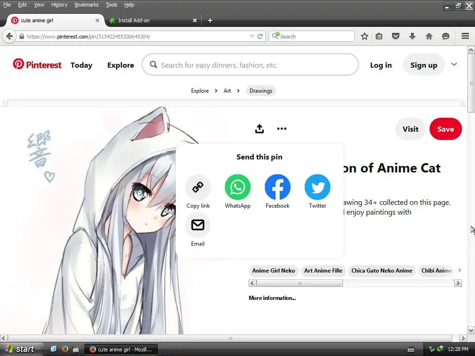Select the Art Anime Fille tag
The width and height of the screenshot is (475, 356).
tap(323, 271)
